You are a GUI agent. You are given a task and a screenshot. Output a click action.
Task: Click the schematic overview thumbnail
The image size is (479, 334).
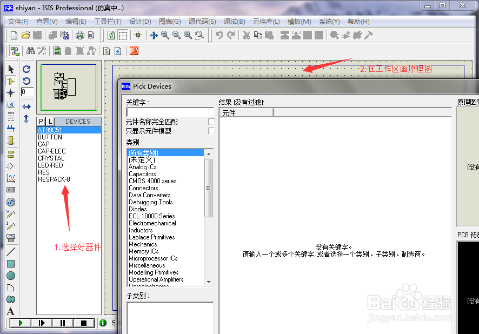69,87
